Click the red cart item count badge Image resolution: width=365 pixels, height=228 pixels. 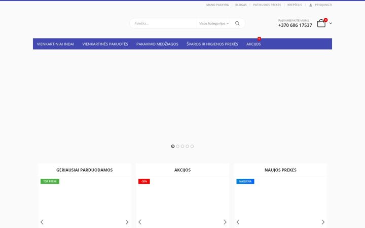(325, 20)
